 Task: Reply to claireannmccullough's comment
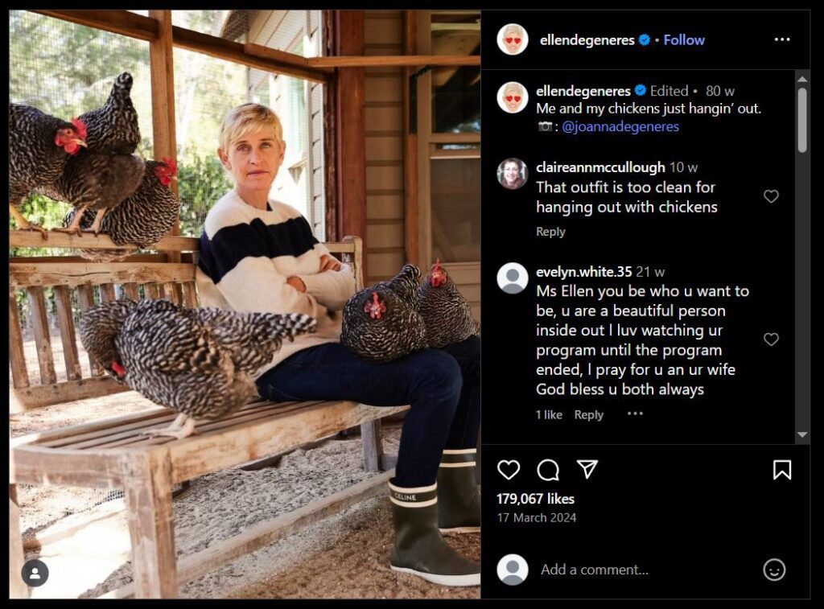click(x=550, y=232)
